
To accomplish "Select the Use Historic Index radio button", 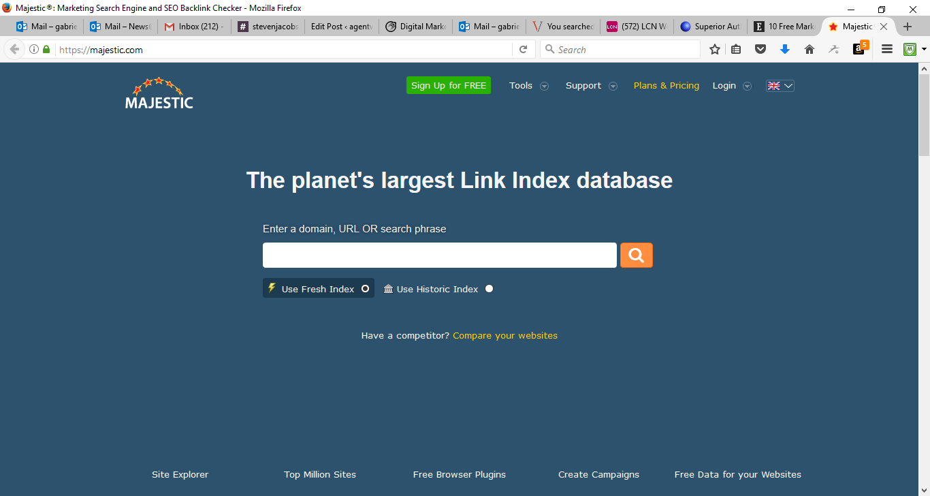I will point(489,289).
